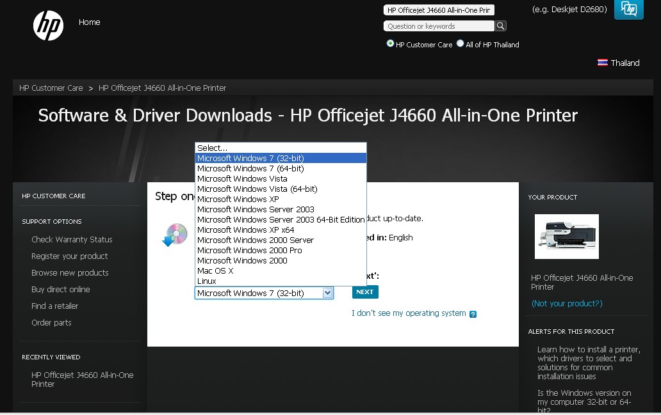Click the Thailand flag icon
The height and width of the screenshot is (415, 661).
click(x=603, y=63)
